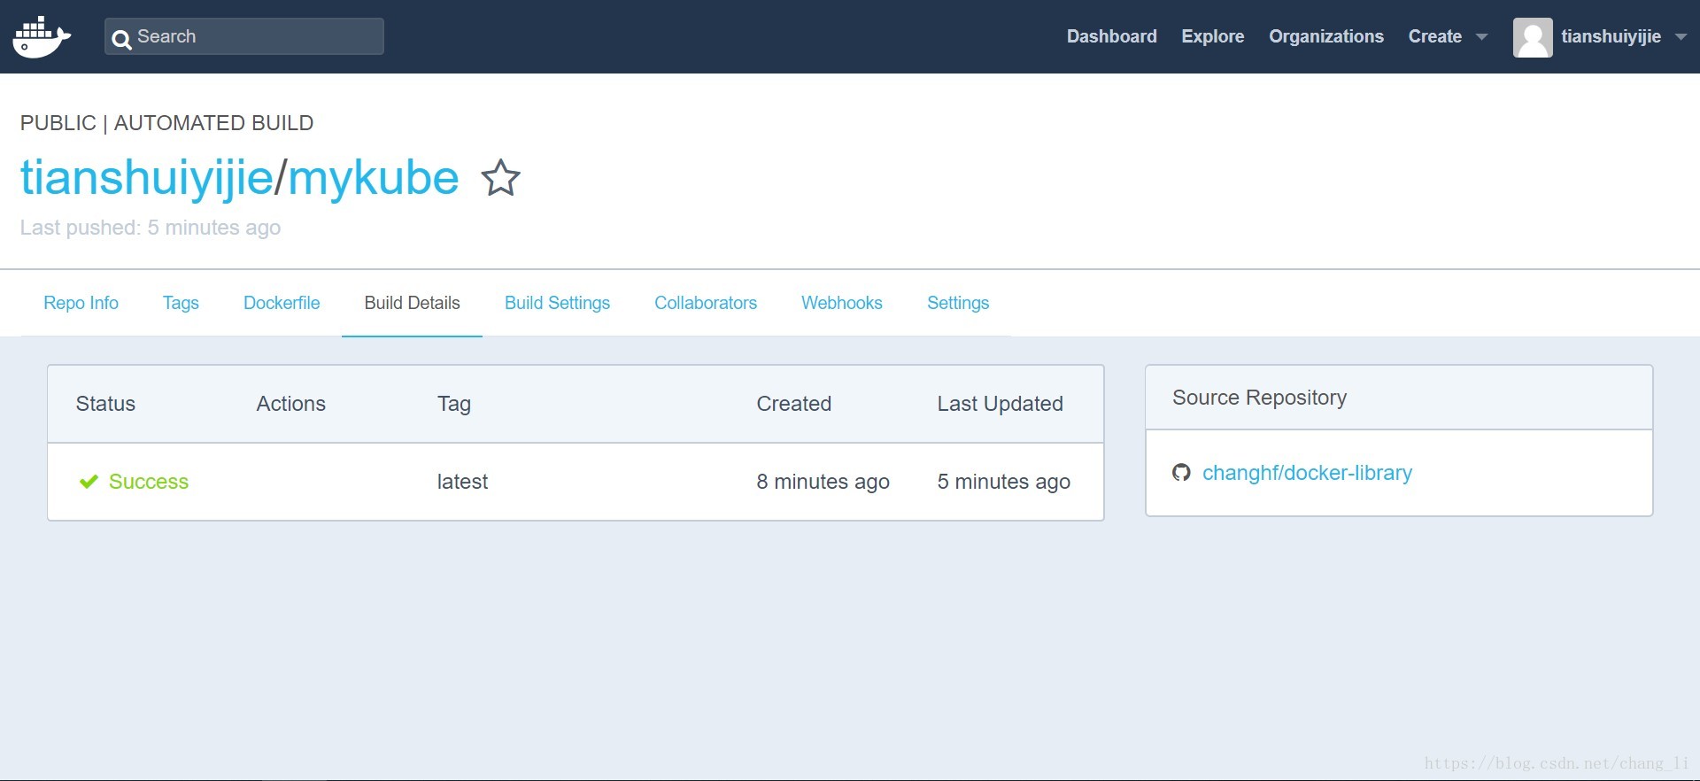Click the Status column header
This screenshot has height=781, width=1700.
tap(105, 404)
